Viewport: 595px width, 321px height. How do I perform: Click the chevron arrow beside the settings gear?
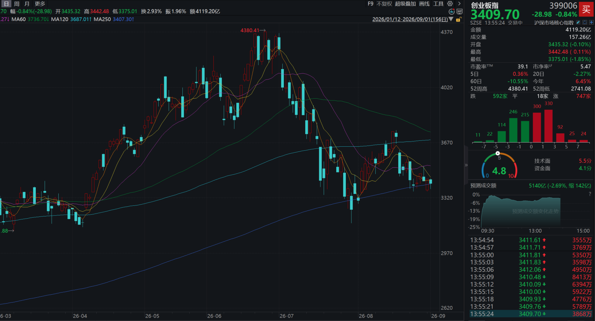tap(459, 4)
